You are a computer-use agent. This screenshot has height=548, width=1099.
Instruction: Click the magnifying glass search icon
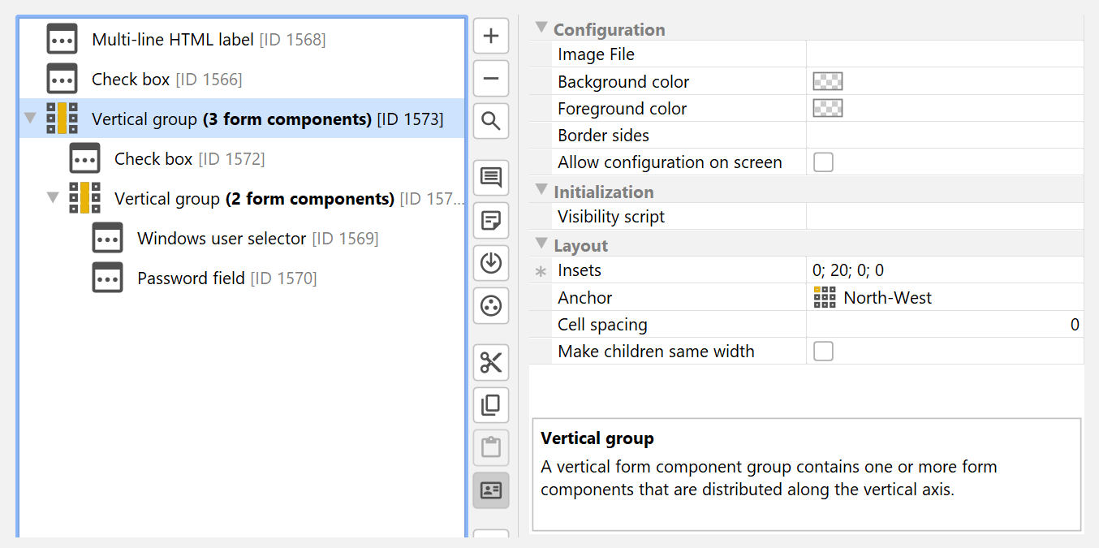(x=491, y=121)
